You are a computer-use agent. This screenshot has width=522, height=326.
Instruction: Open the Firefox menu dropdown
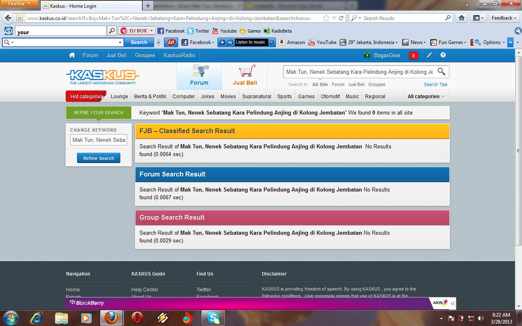tap(19, 4)
